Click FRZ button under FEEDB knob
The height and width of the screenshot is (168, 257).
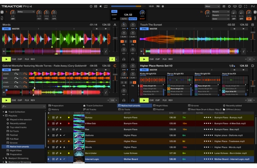(x=47, y=19)
